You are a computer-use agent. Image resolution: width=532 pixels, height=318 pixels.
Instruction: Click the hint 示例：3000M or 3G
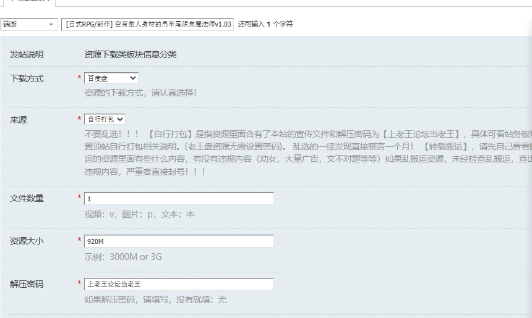click(123, 257)
